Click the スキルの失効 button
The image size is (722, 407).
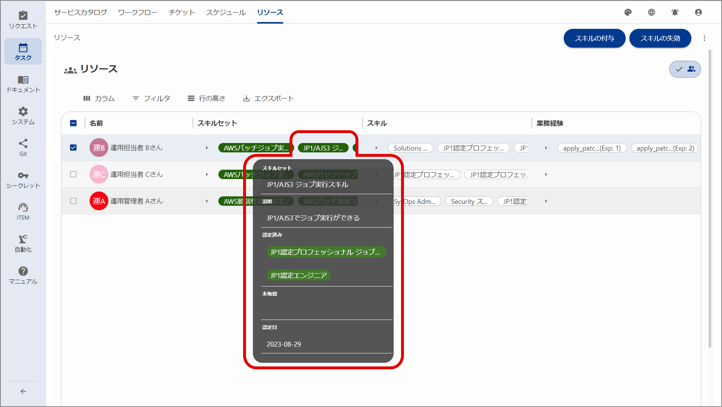660,38
